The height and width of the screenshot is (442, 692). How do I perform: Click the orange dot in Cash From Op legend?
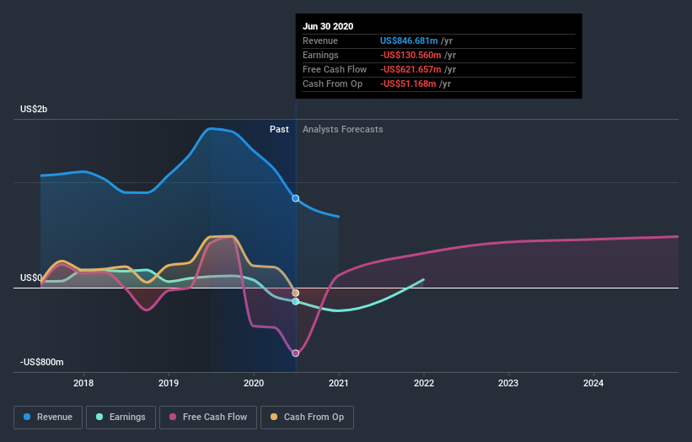pyautogui.click(x=274, y=417)
